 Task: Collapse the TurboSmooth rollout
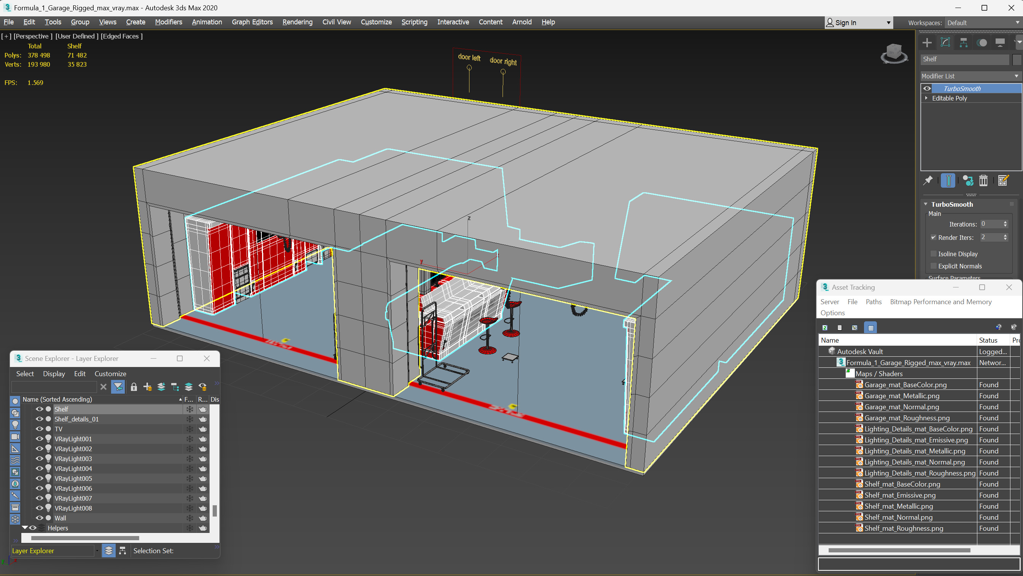click(x=926, y=204)
